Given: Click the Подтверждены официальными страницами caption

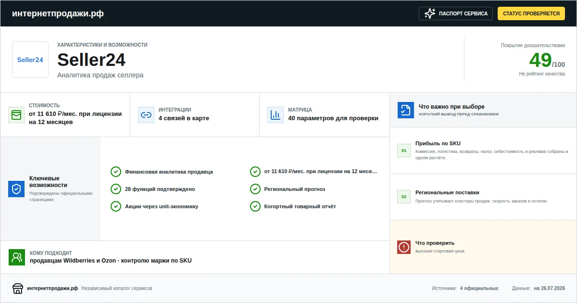Looking at the screenshot, I should [x=61, y=196].
